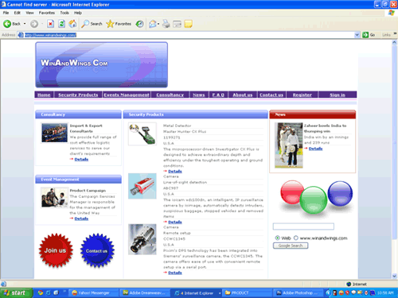Stop loading with the red X icon
Viewport: 398px width, 298px height.
(x=50, y=24)
